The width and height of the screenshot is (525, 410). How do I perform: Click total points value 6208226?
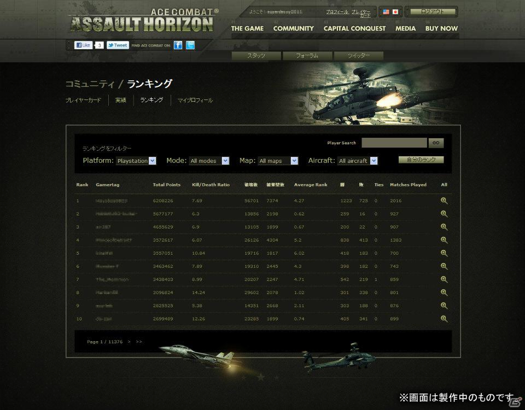163,201
